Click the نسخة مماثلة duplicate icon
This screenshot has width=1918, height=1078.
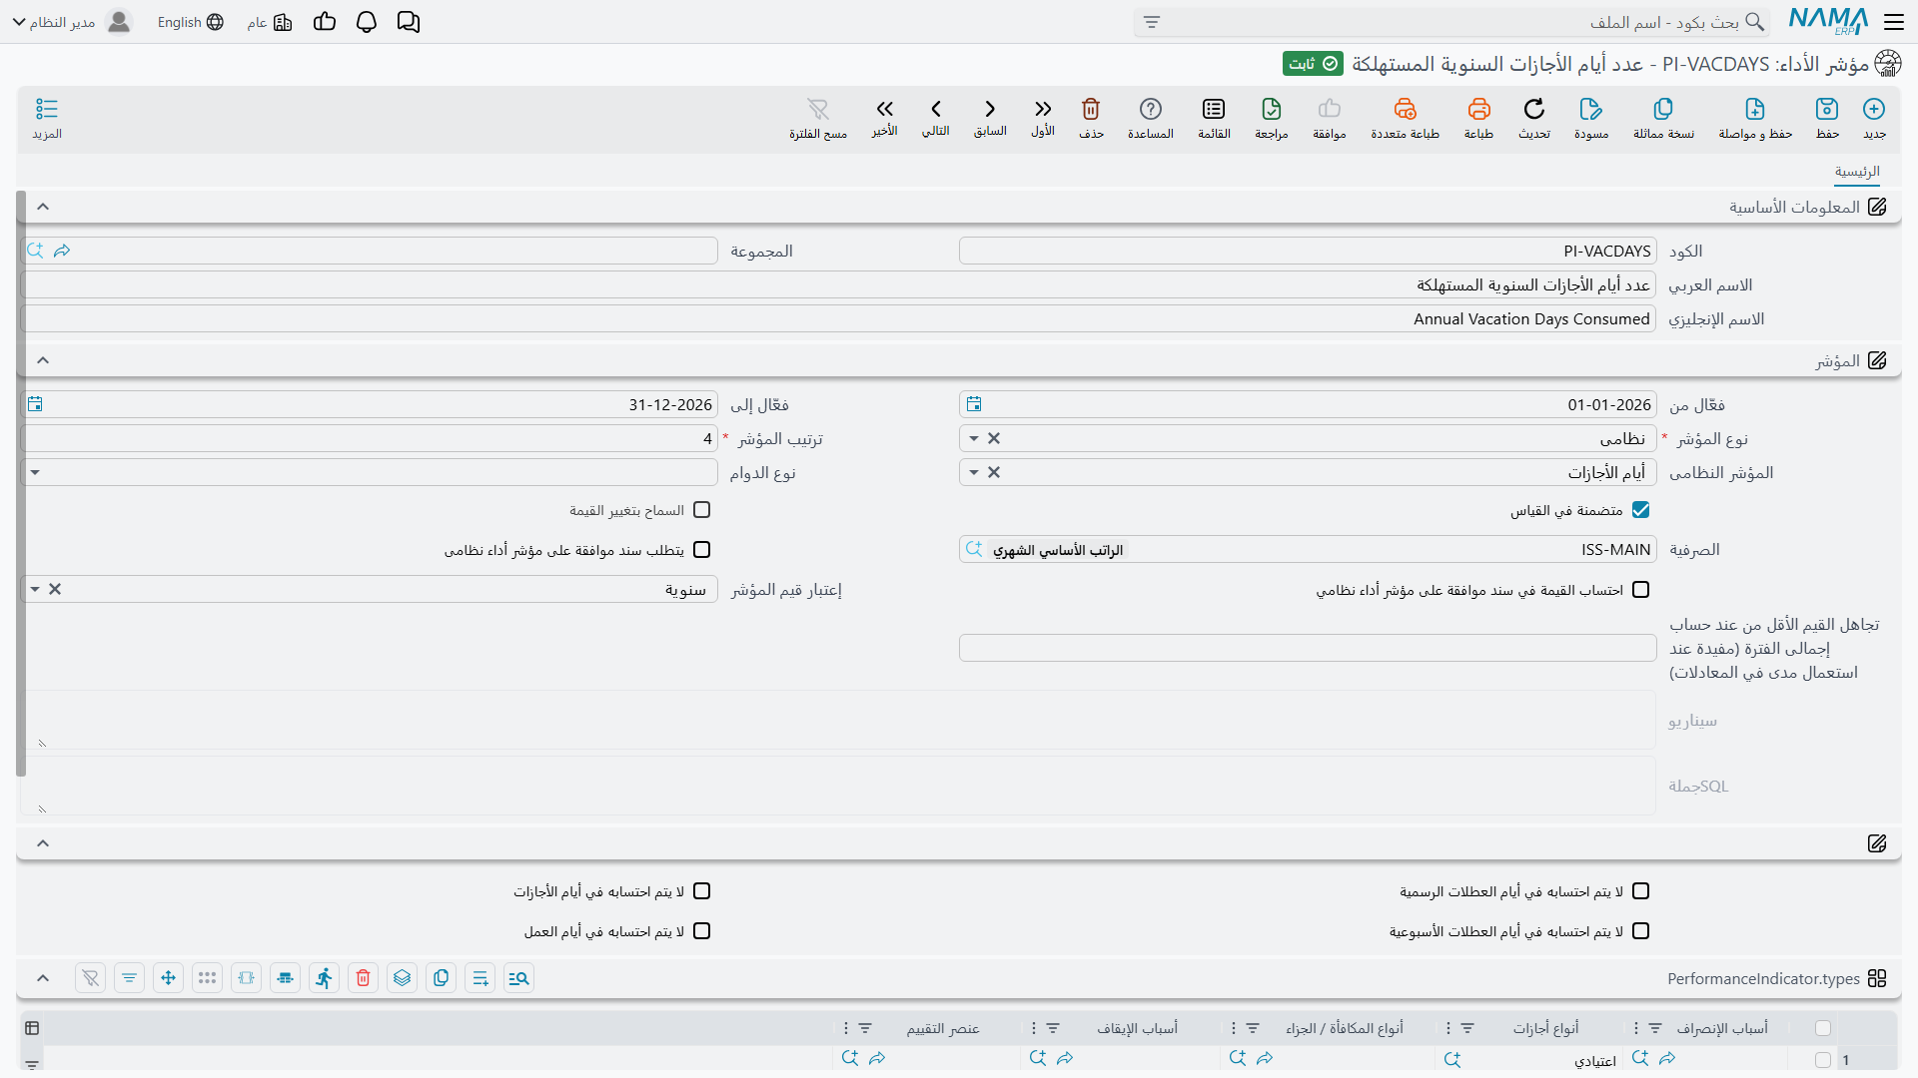1663,109
